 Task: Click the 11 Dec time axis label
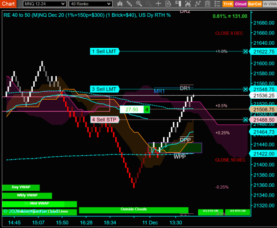pos(150,223)
